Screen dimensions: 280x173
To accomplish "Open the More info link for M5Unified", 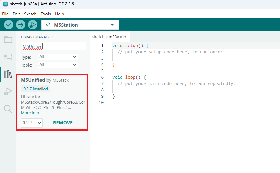I will (x=30, y=113).
